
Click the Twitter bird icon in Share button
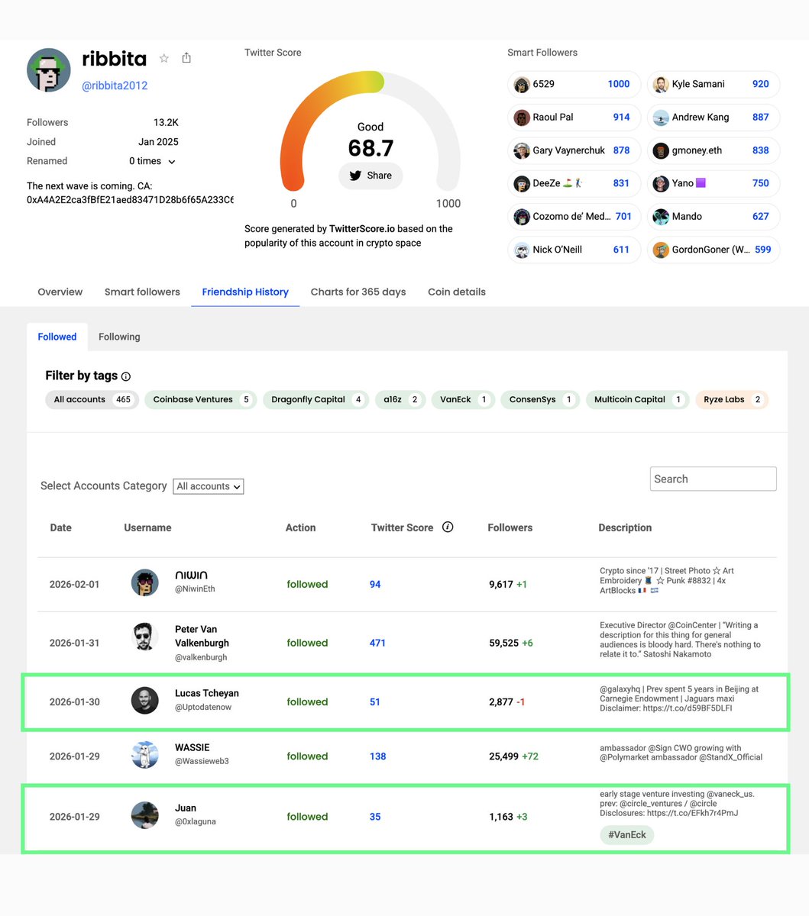355,176
